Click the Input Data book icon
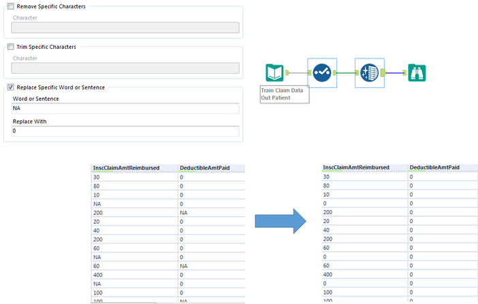478x304 pixels. click(274, 72)
